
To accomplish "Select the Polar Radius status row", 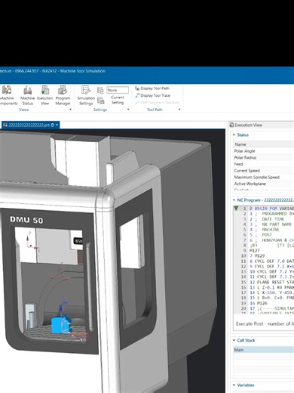I will 263,157.
